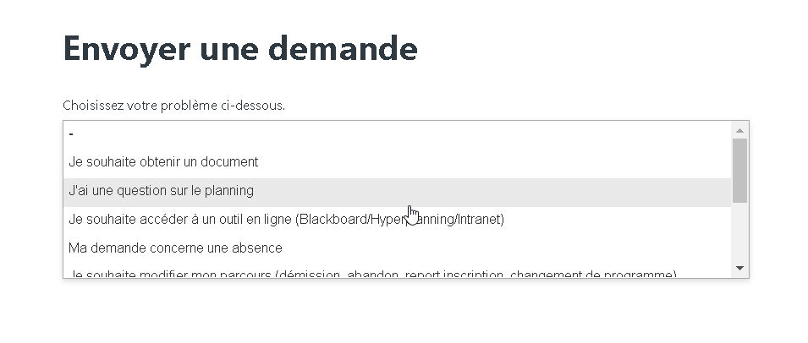Click the scrollbar track below the thumb
Viewport: 808px width, 343px height.
739,232
